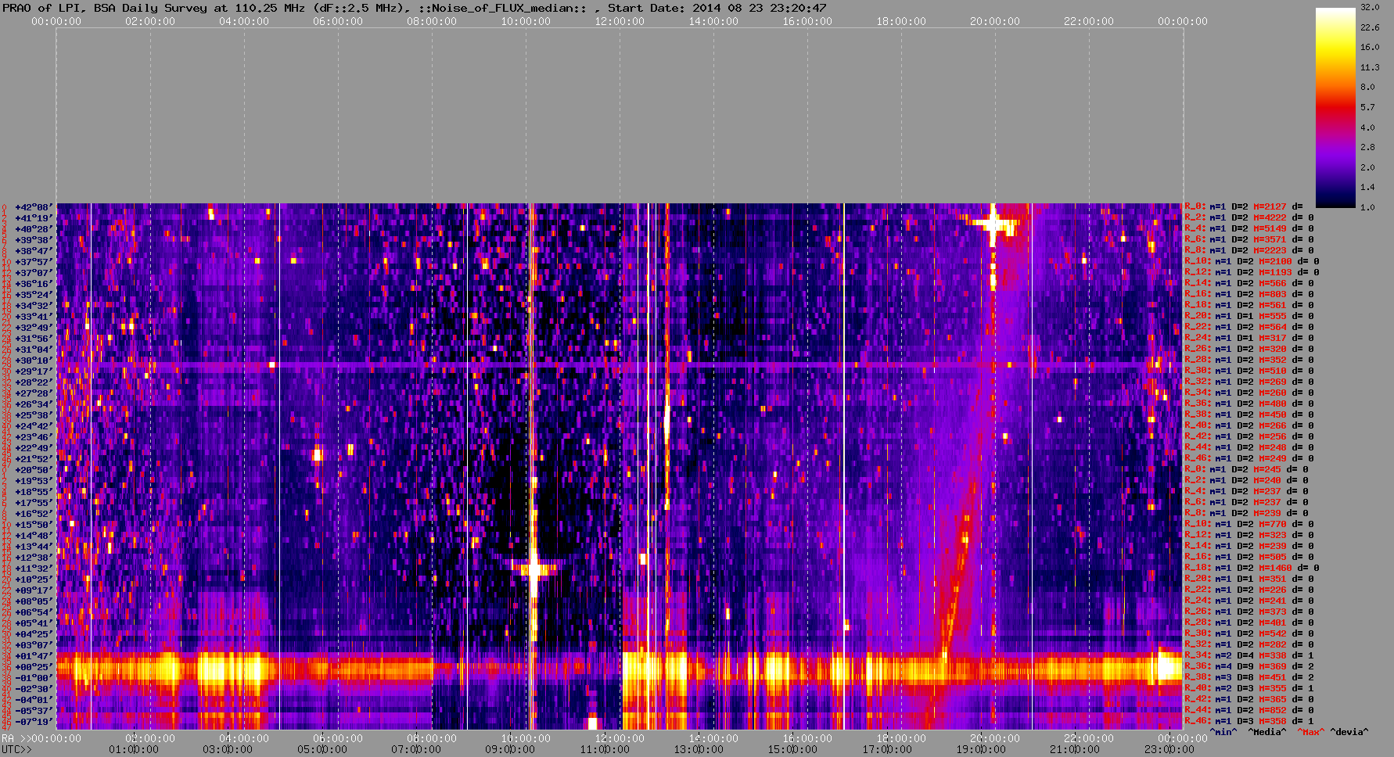The image size is (1394, 757).
Task: Click the declination label +15°50'
Action: click(34, 525)
